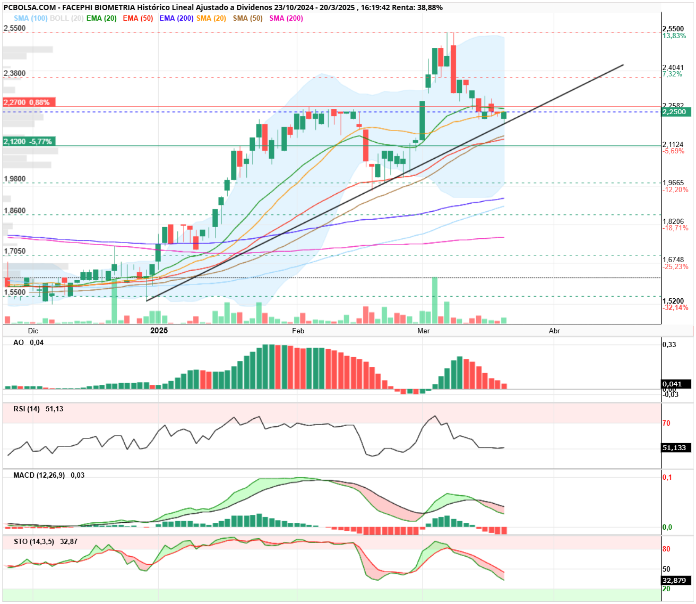
Task: Click the 2,3800 level label on left axis
Action: point(14,73)
